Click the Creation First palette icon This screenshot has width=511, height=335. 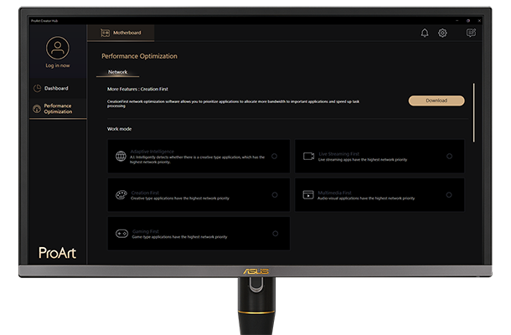click(x=121, y=195)
